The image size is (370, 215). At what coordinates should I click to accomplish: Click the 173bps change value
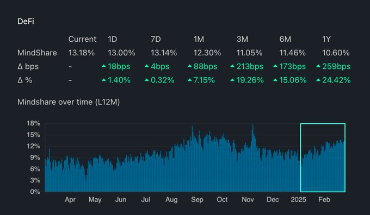pos(293,66)
